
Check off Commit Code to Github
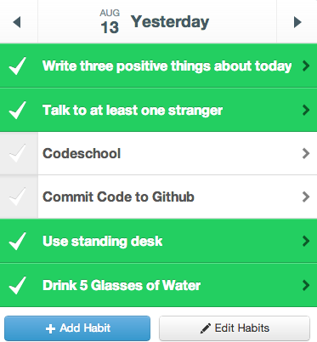[19, 197]
